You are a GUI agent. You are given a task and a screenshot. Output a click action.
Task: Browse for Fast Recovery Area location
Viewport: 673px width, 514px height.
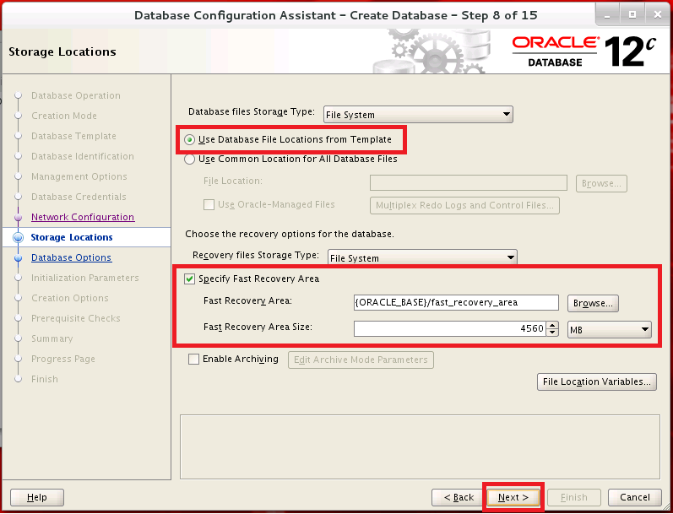pos(593,303)
